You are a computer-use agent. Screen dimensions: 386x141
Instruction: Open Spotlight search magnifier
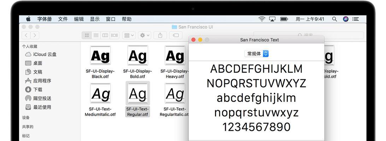(x=334, y=19)
